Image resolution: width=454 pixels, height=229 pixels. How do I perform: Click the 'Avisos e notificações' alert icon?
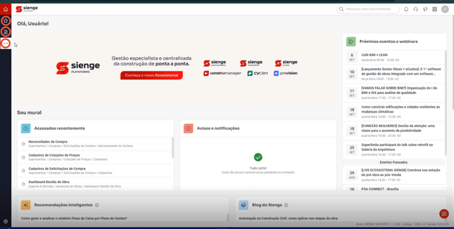point(189,128)
